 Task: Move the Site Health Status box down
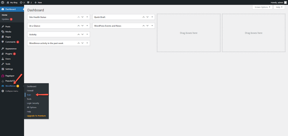(83, 17)
